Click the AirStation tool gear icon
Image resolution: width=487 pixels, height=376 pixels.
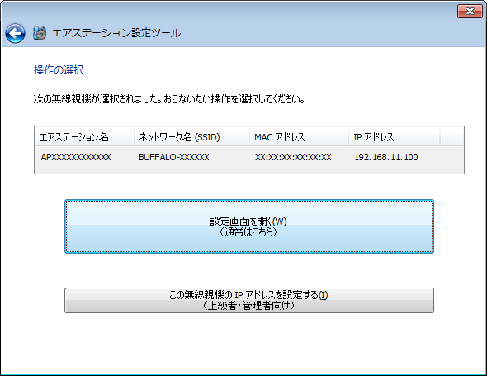point(40,33)
